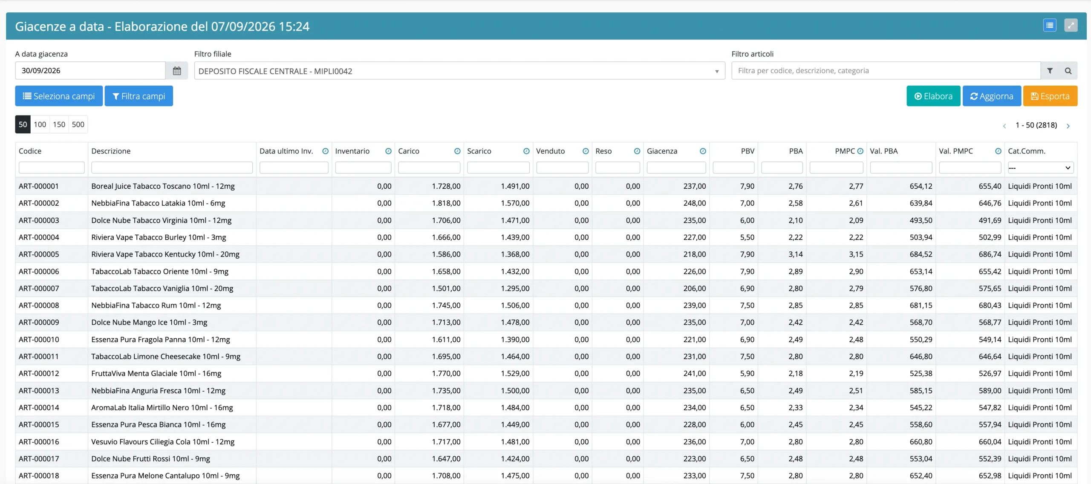
Task: Show 100 rows per page
Action: point(40,124)
